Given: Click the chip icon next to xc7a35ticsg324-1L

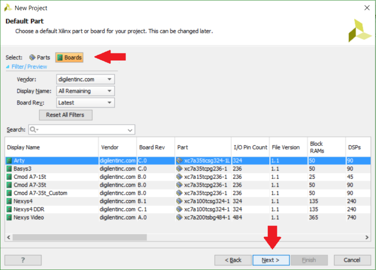Looking at the screenshot, I should coord(179,160).
